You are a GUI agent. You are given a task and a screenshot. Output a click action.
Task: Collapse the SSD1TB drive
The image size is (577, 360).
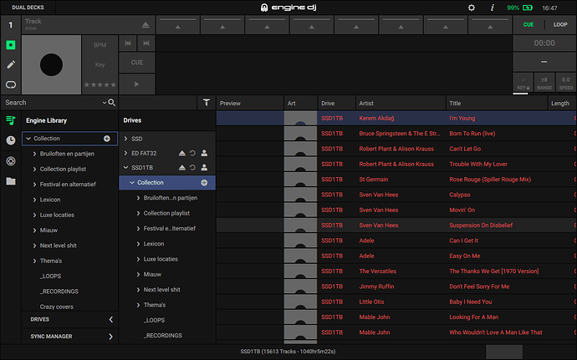pos(125,167)
